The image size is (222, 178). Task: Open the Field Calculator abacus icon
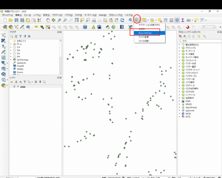click(x=171, y=20)
